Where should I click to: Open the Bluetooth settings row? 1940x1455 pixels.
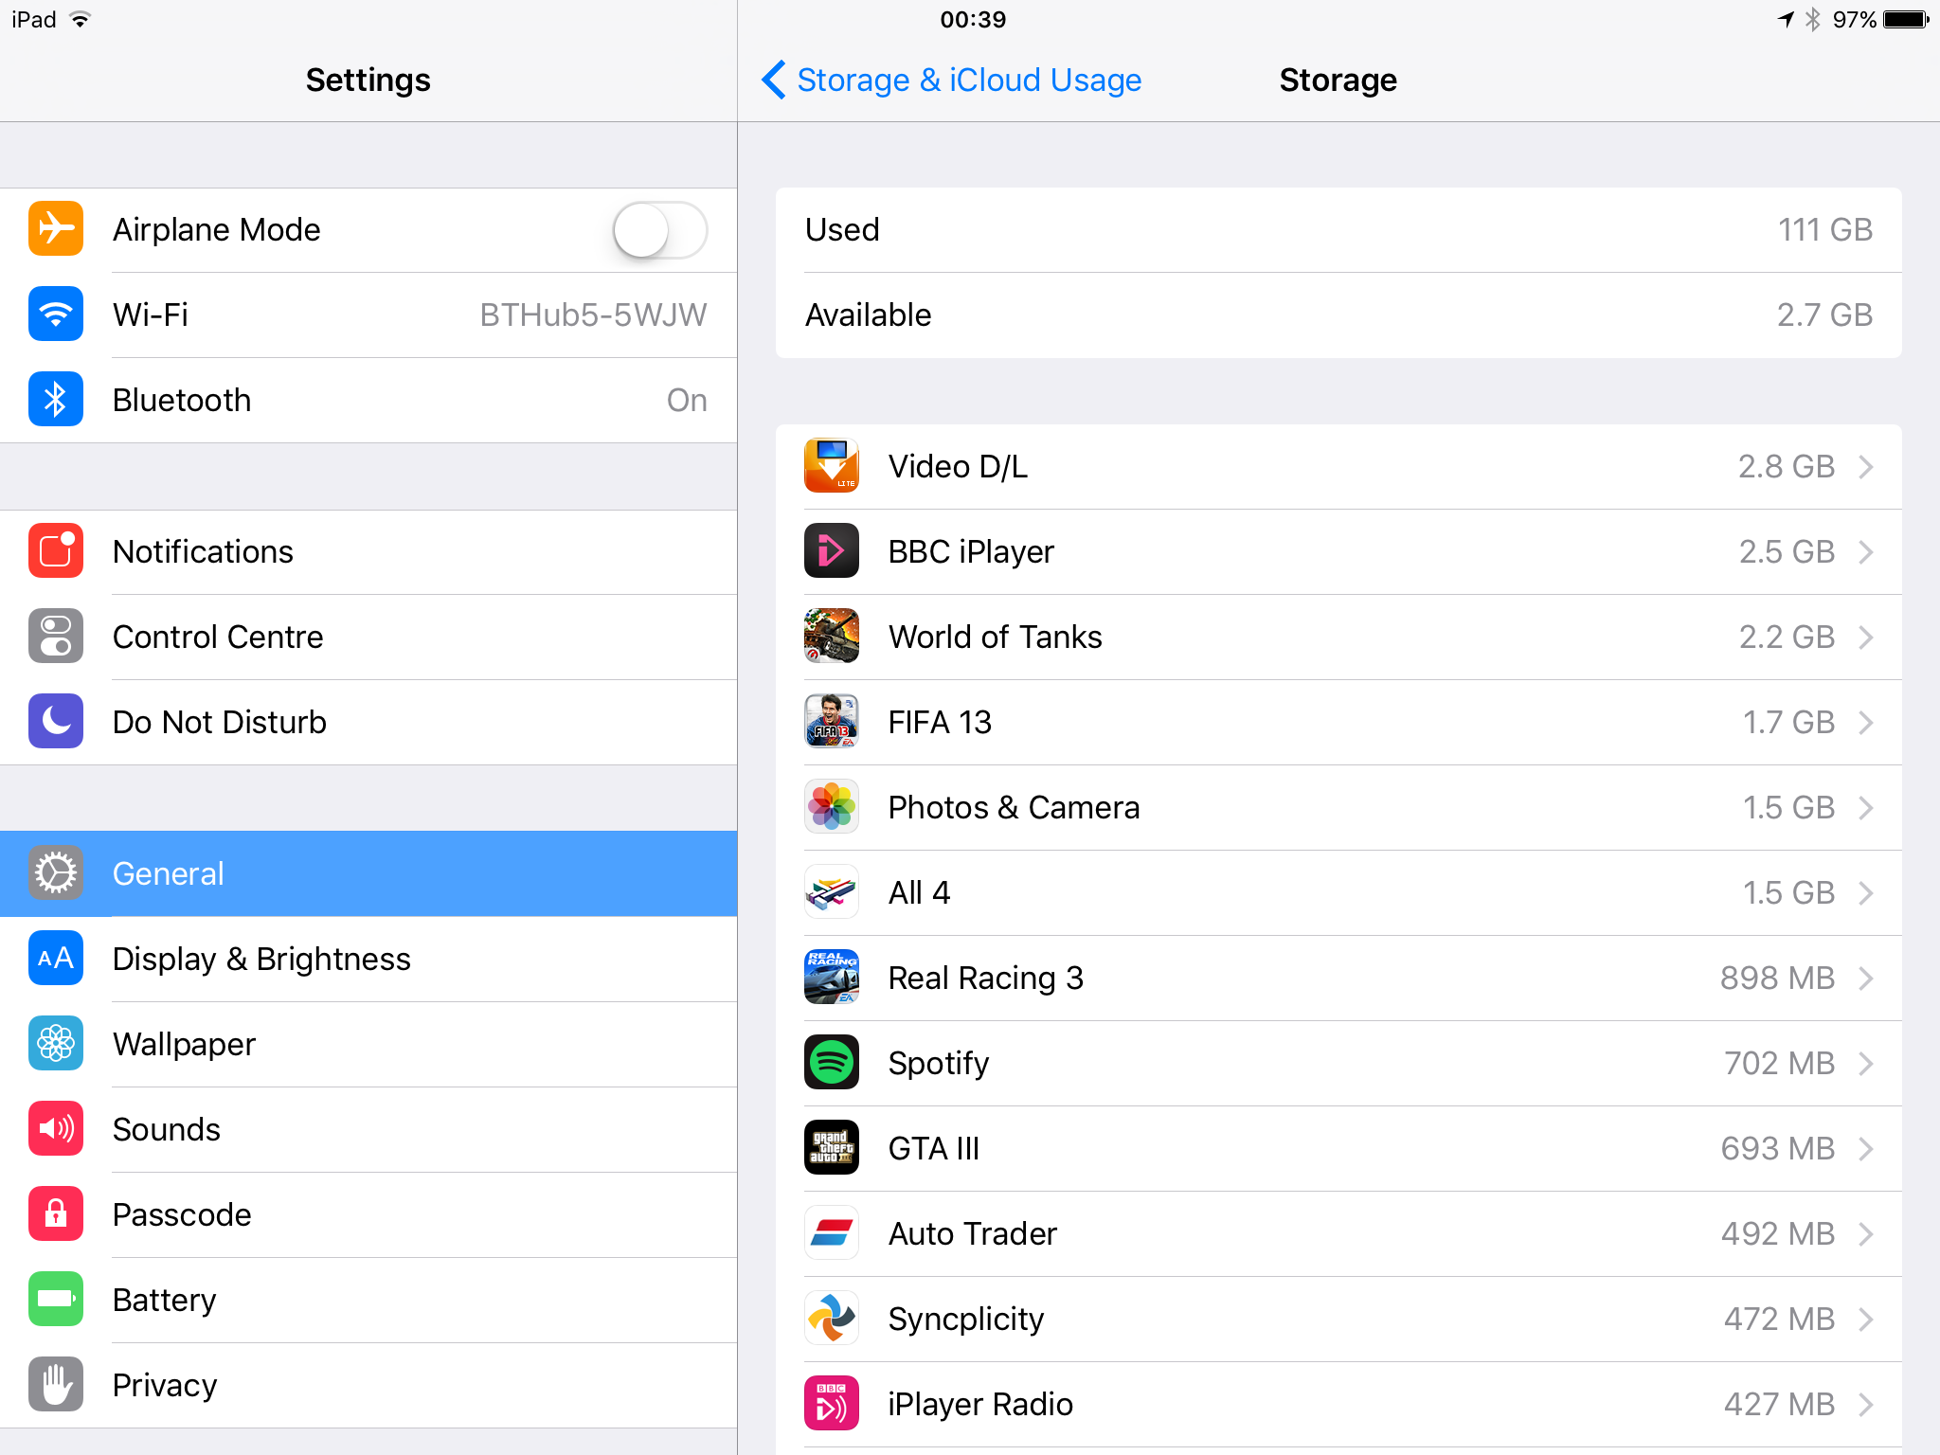pyautogui.click(x=368, y=401)
